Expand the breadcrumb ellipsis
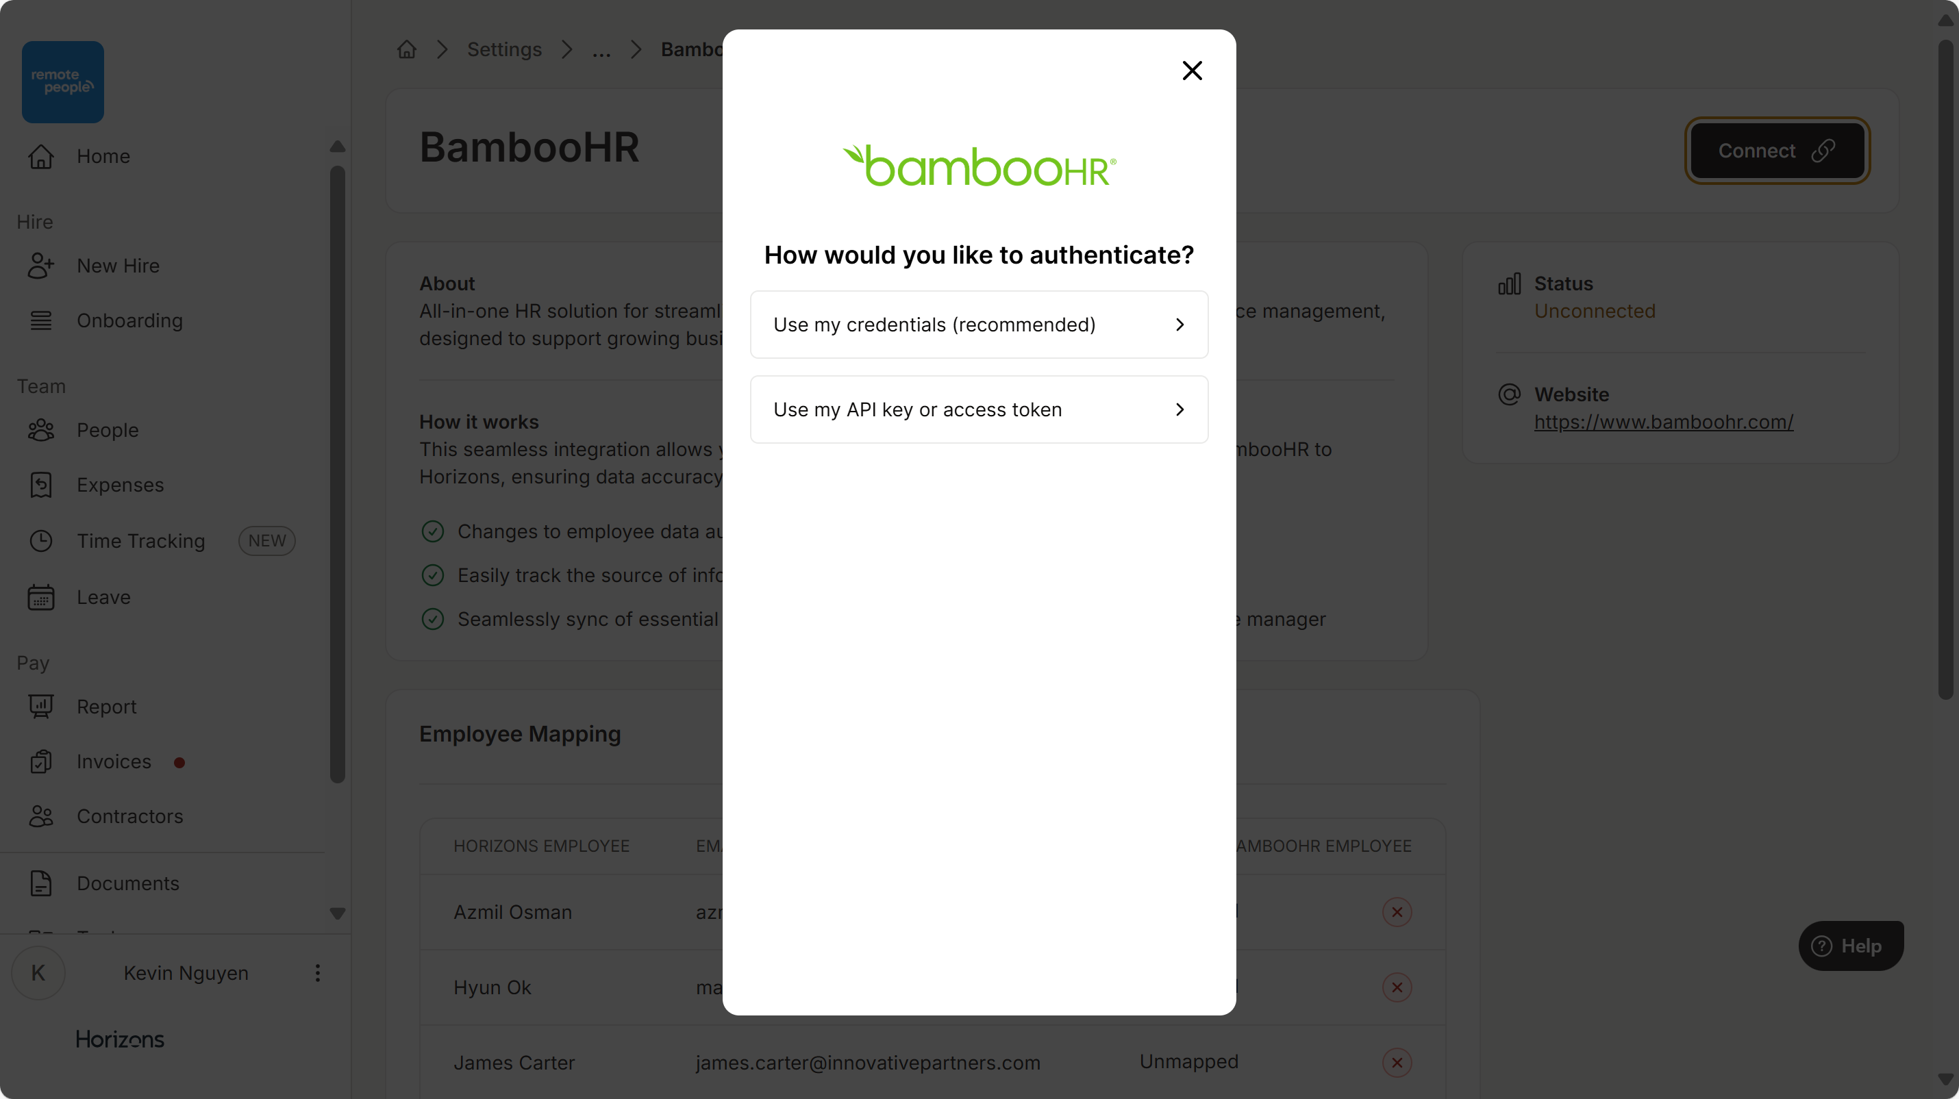 click(601, 51)
